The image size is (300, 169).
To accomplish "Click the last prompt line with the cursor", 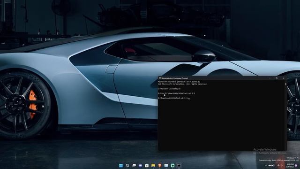I will tap(173, 98).
